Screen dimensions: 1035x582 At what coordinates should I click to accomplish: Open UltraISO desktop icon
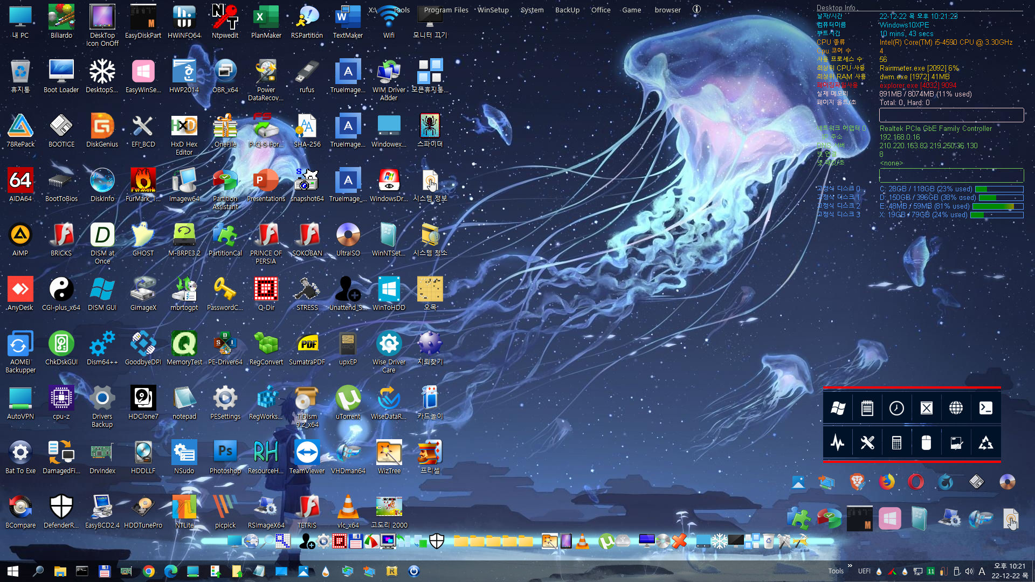click(348, 239)
